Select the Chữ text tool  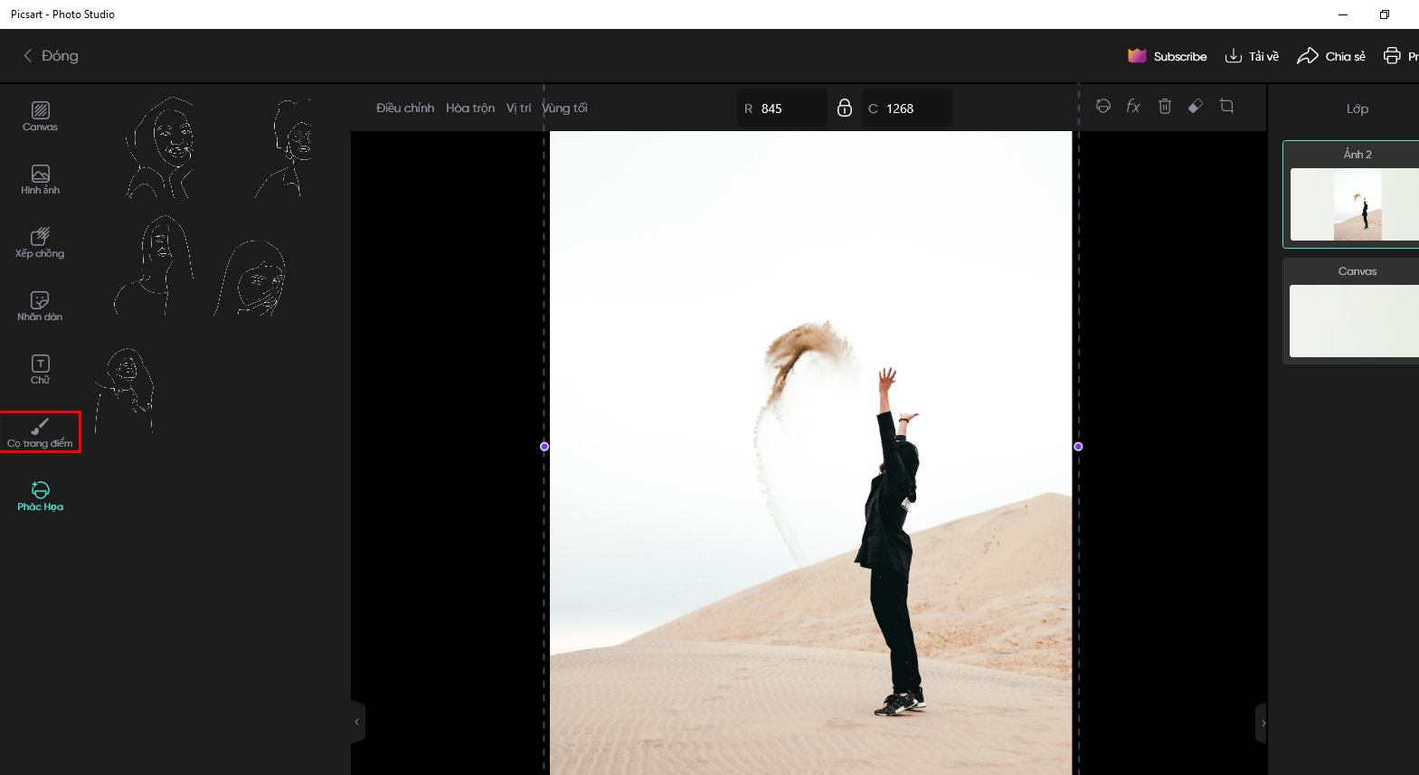40,370
